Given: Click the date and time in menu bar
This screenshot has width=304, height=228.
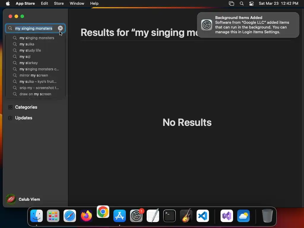Looking at the screenshot, I should [x=278, y=3].
